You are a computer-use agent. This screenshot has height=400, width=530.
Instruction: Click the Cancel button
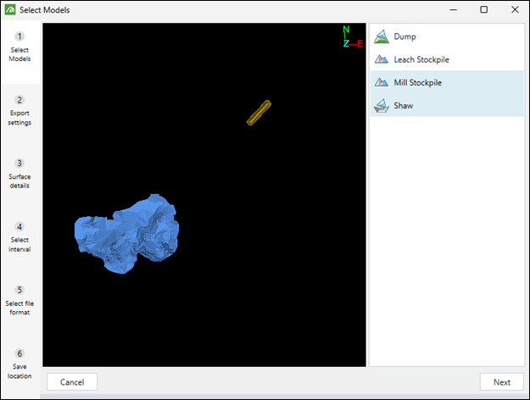click(72, 381)
